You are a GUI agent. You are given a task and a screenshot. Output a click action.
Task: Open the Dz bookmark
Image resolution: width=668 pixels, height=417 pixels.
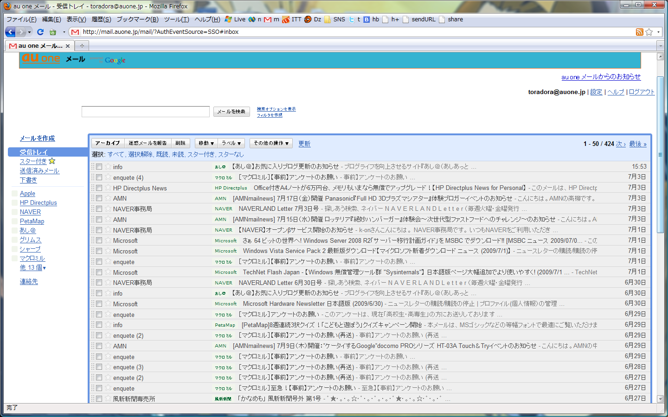click(x=313, y=19)
